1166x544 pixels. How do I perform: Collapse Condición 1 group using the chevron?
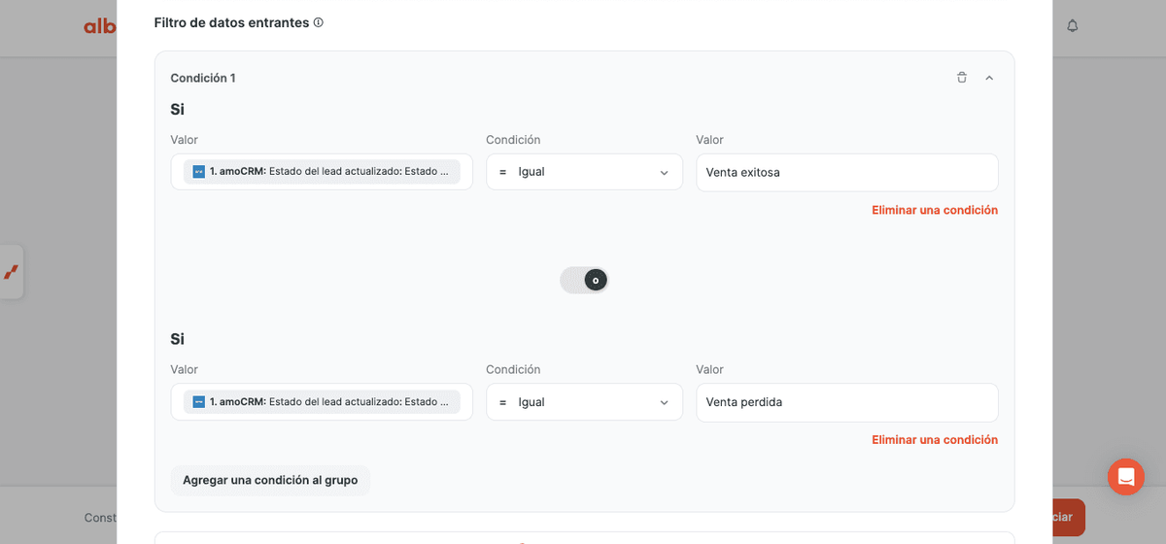point(989,78)
